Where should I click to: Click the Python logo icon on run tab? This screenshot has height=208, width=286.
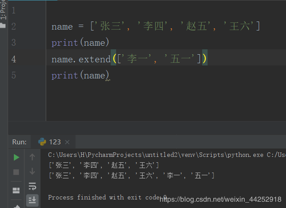(x=42, y=142)
